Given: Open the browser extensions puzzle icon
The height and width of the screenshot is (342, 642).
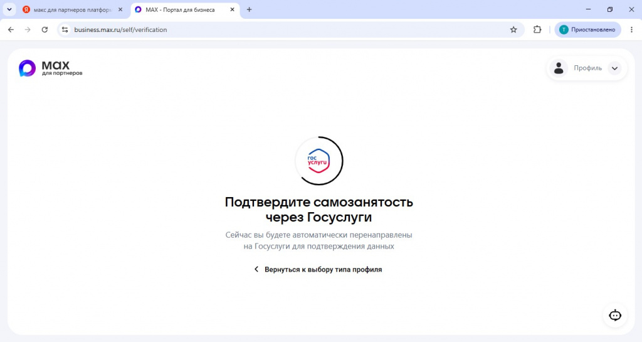Looking at the screenshot, I should [x=537, y=29].
